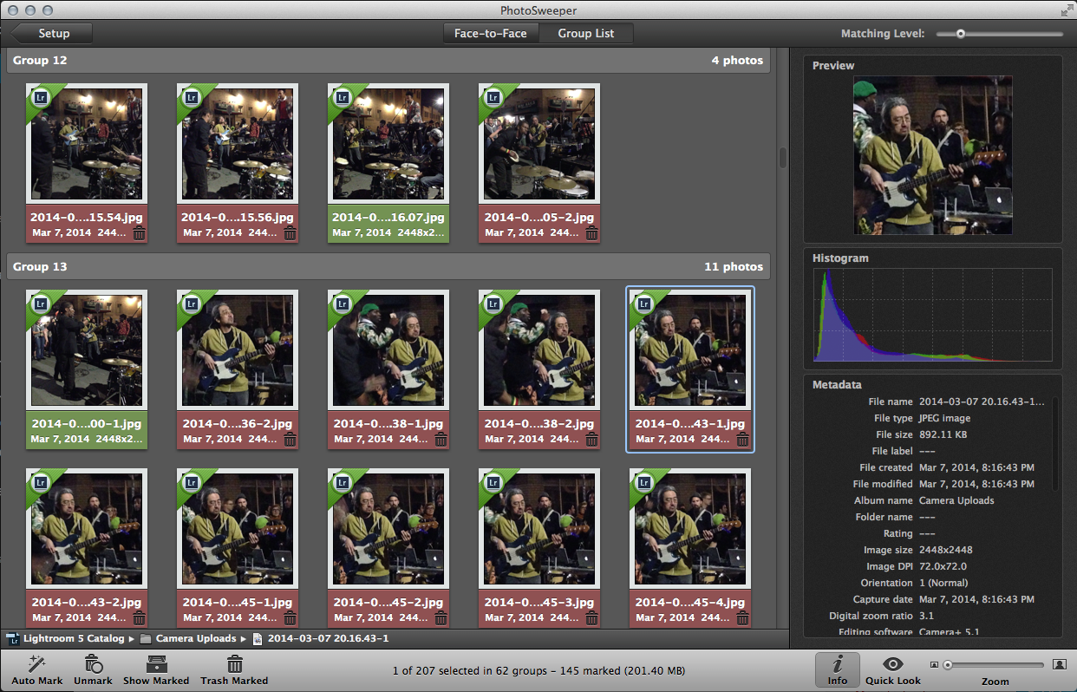
Task: Click the 11 photos count label
Action: coord(734,266)
